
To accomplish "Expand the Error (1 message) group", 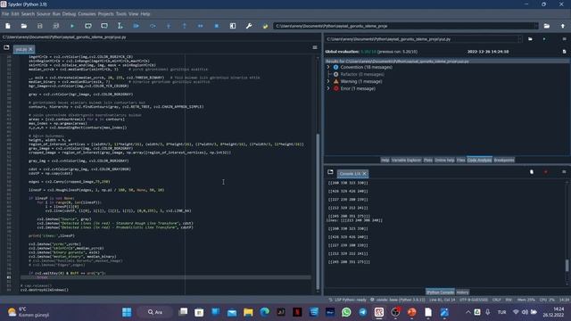I will (328, 88).
